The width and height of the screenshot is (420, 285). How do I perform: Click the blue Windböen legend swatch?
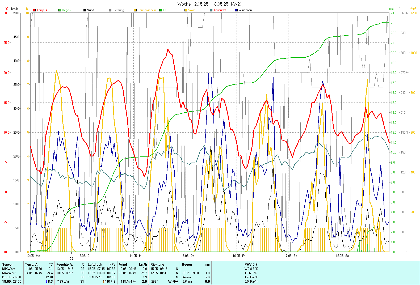[x=236, y=10]
